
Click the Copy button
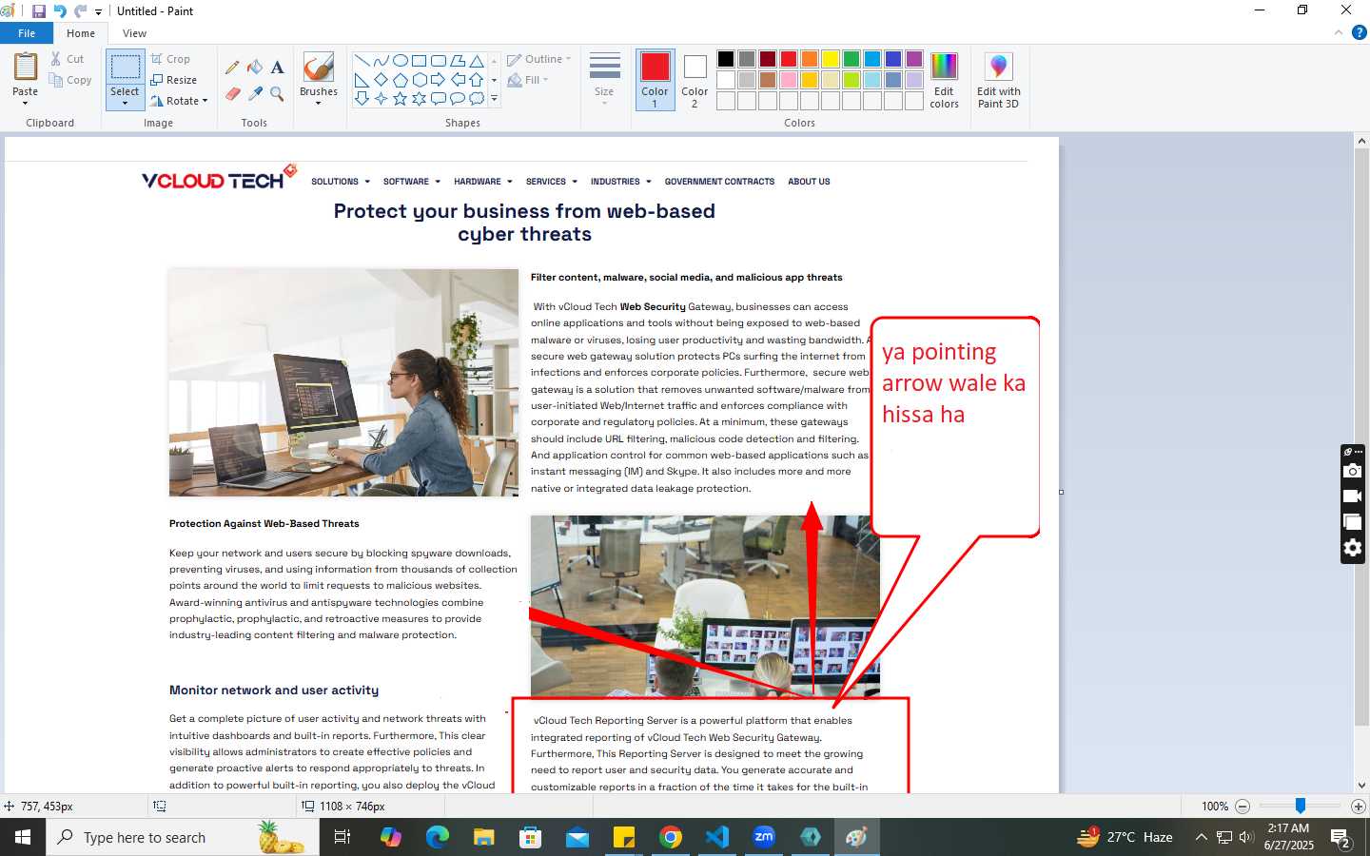tap(71, 80)
